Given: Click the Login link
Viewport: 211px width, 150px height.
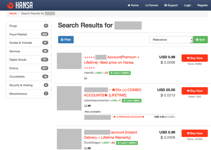Looking at the screenshot, I should coord(187,5).
